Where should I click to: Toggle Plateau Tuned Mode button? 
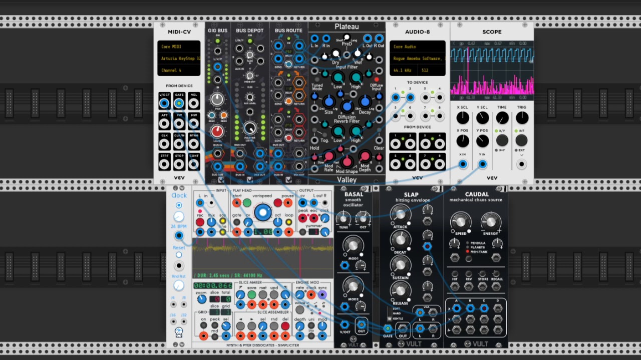pyautogui.click(x=317, y=79)
